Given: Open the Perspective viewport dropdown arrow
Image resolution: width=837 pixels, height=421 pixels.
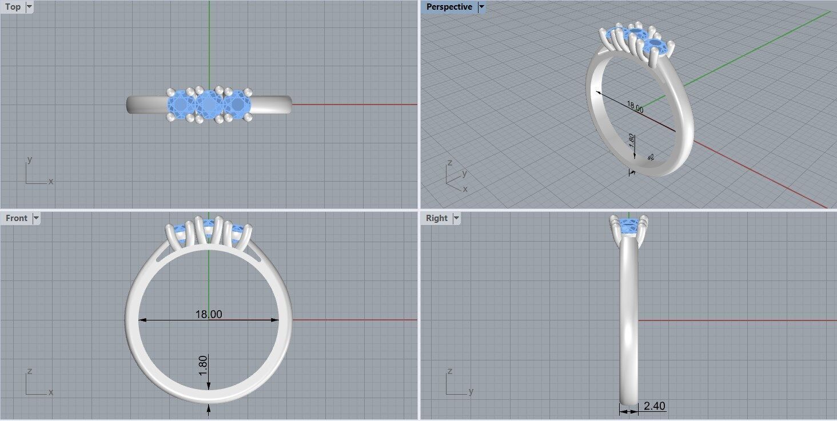Looking at the screenshot, I should 481,7.
